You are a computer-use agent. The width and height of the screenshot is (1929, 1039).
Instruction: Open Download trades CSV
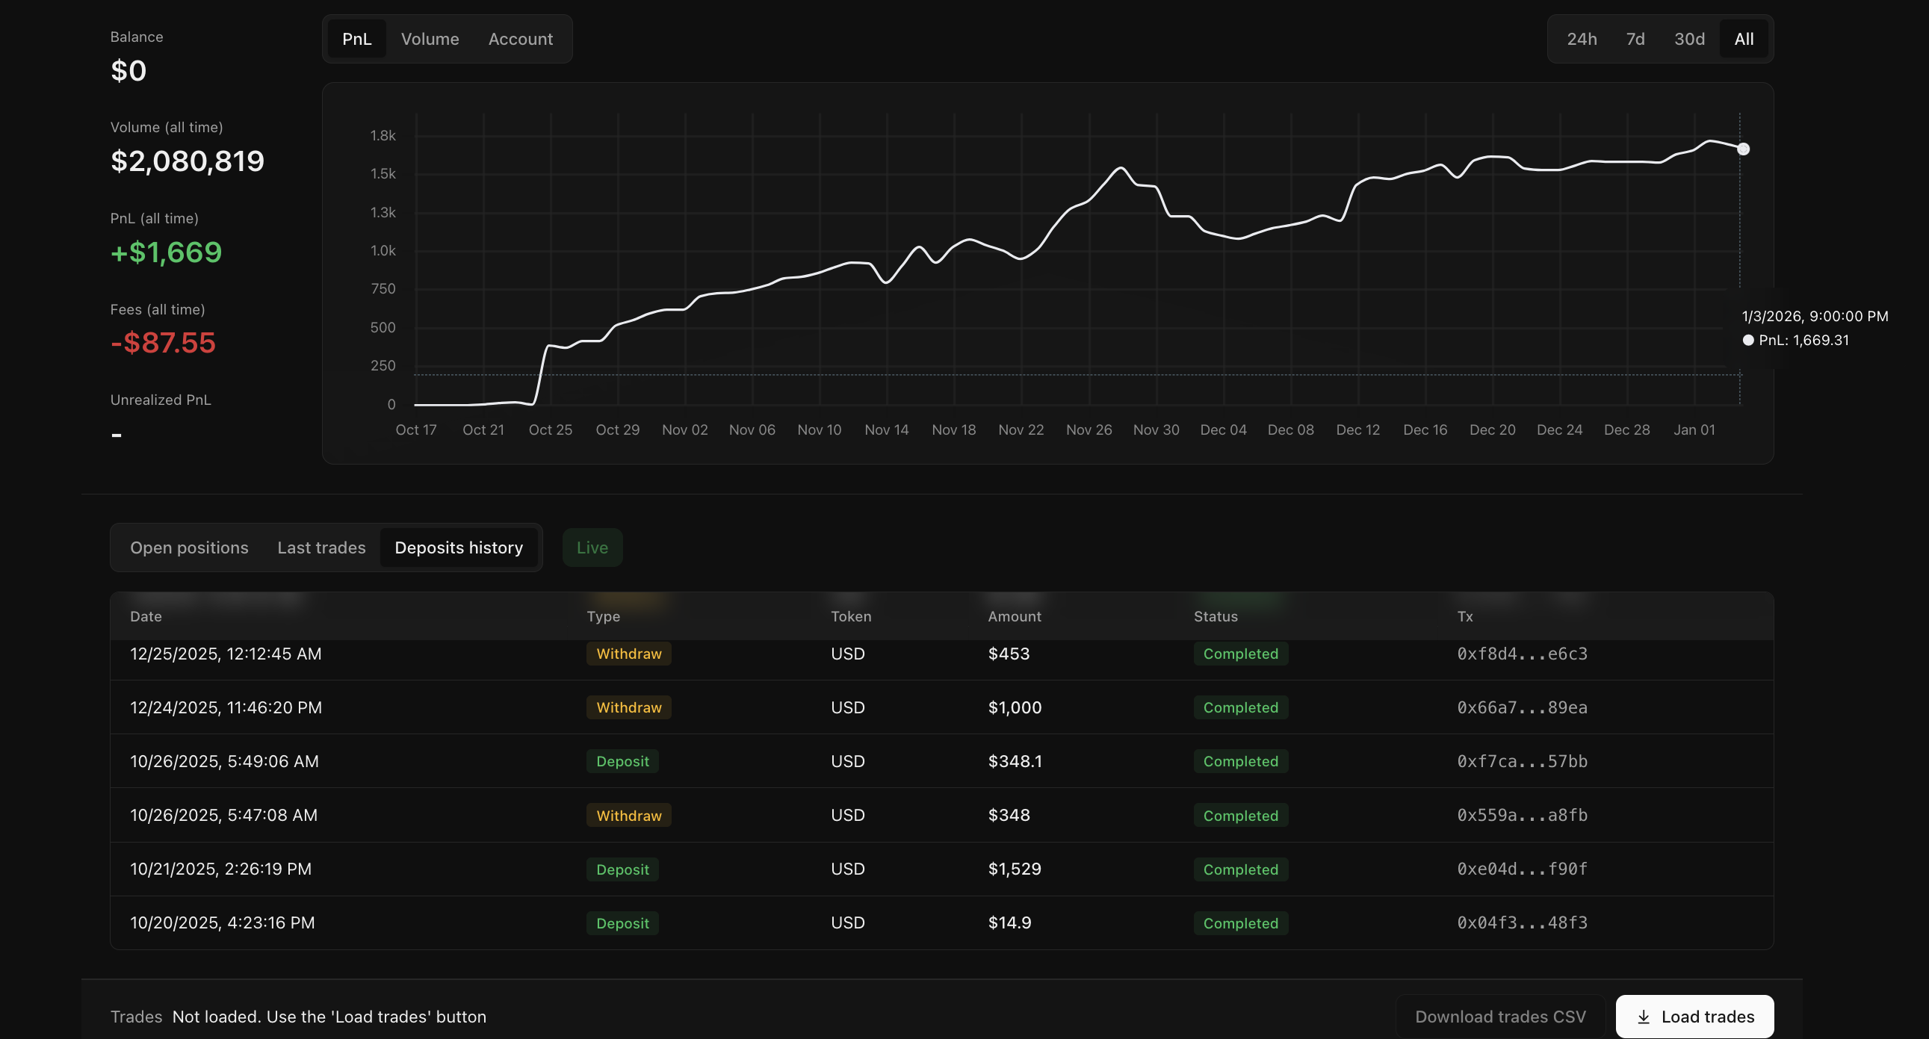point(1500,1016)
